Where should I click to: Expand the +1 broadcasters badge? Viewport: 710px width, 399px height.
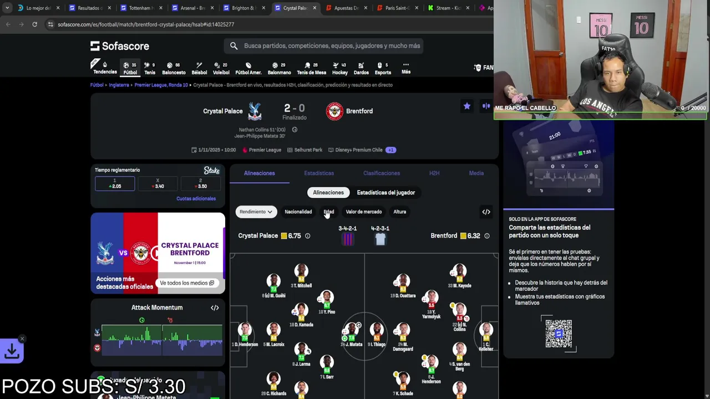(390, 150)
